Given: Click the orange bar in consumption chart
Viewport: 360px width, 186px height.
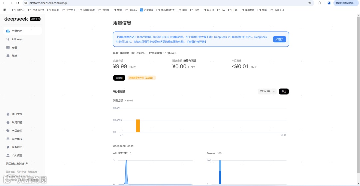Looking at the screenshot, I should 138,126.
